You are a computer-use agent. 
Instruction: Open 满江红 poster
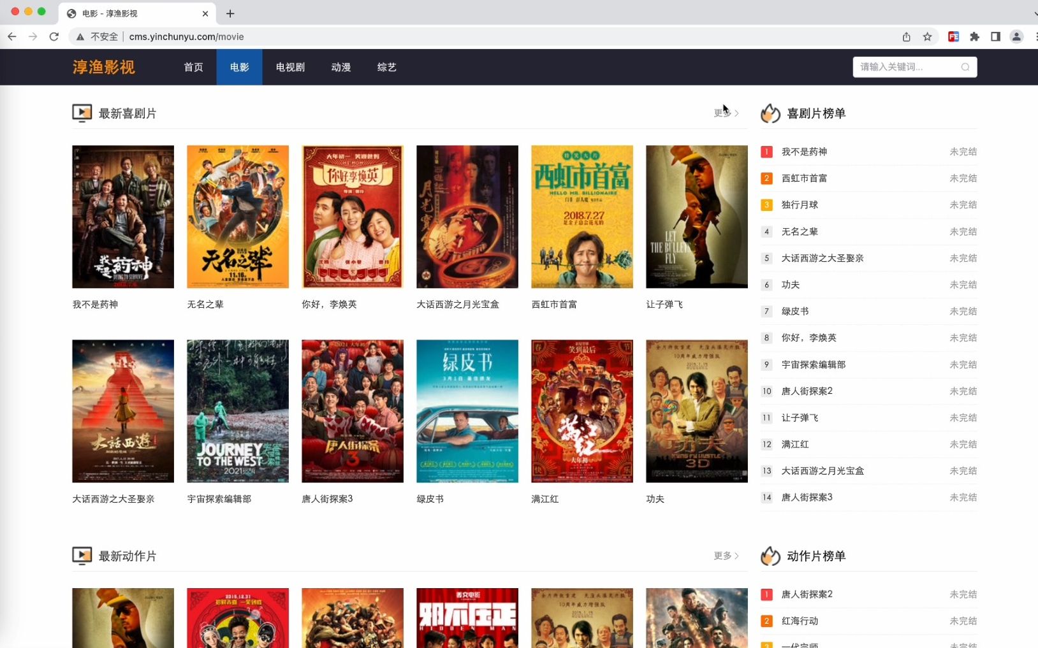click(x=582, y=411)
